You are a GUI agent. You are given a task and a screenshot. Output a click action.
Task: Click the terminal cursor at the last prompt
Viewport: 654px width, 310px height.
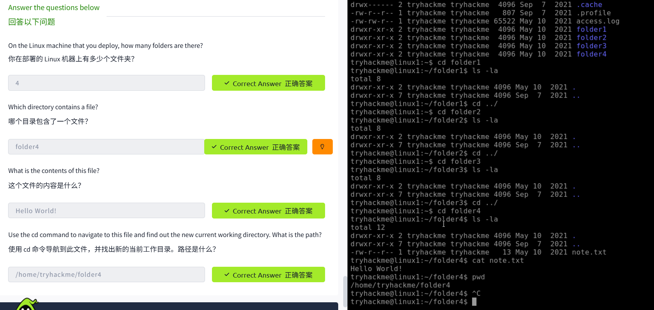(x=474, y=302)
